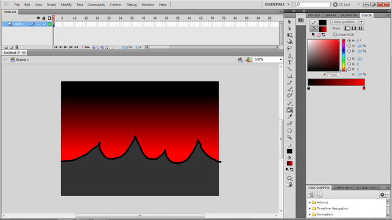Toggle lock all layers padlock icon
392x220 pixels.
pyautogui.click(x=43, y=18)
